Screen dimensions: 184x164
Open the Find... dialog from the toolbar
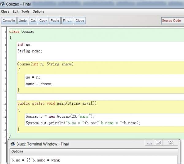(x=67, y=21)
